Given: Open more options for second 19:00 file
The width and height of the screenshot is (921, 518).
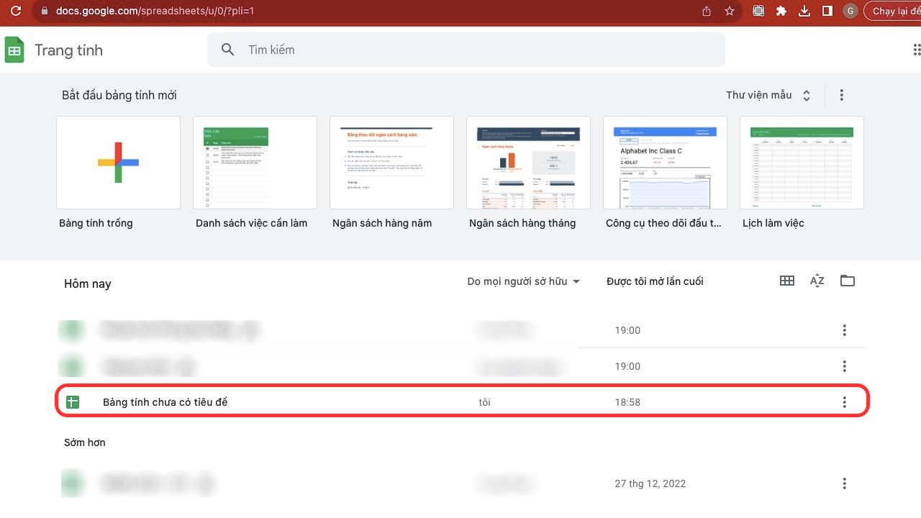Looking at the screenshot, I should pyautogui.click(x=845, y=366).
